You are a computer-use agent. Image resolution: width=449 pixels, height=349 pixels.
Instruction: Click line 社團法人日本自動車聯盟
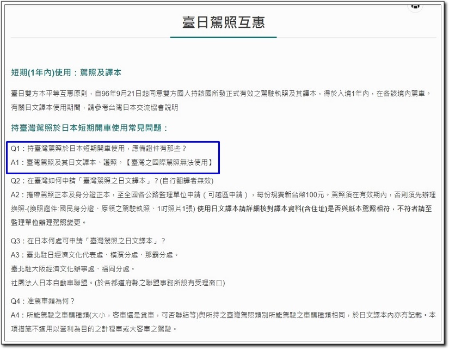click(x=118, y=283)
